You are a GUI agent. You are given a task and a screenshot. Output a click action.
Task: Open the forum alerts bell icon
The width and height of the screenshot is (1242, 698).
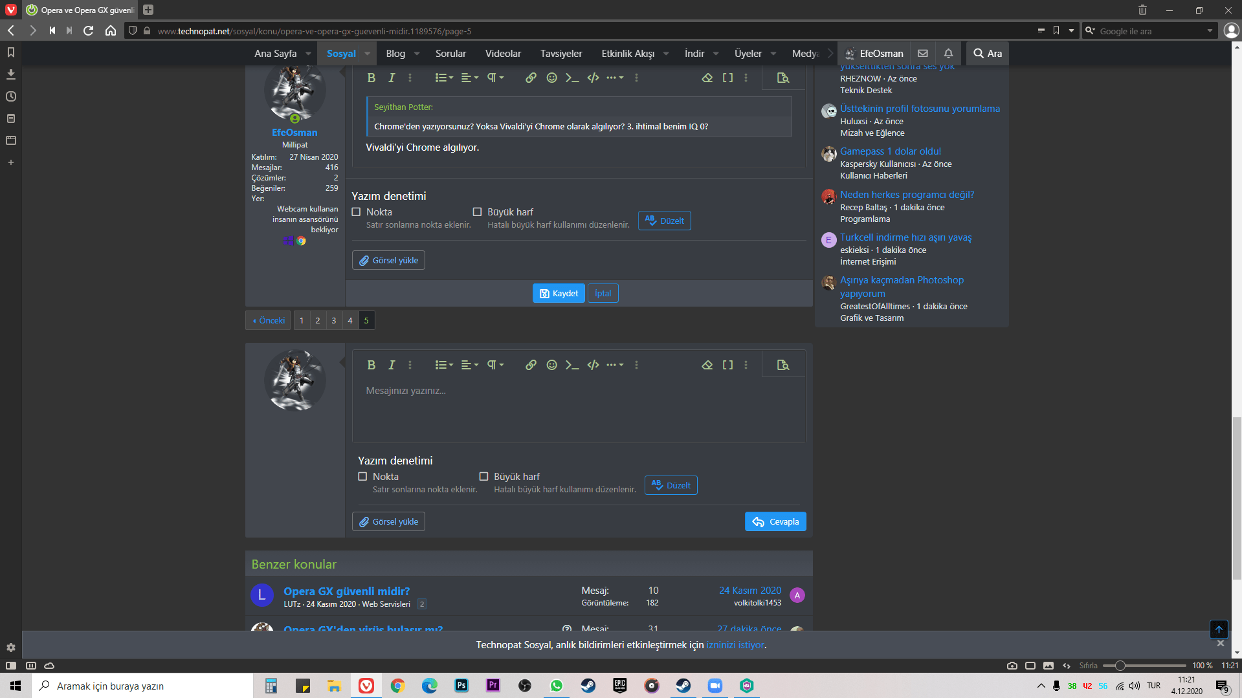click(948, 54)
